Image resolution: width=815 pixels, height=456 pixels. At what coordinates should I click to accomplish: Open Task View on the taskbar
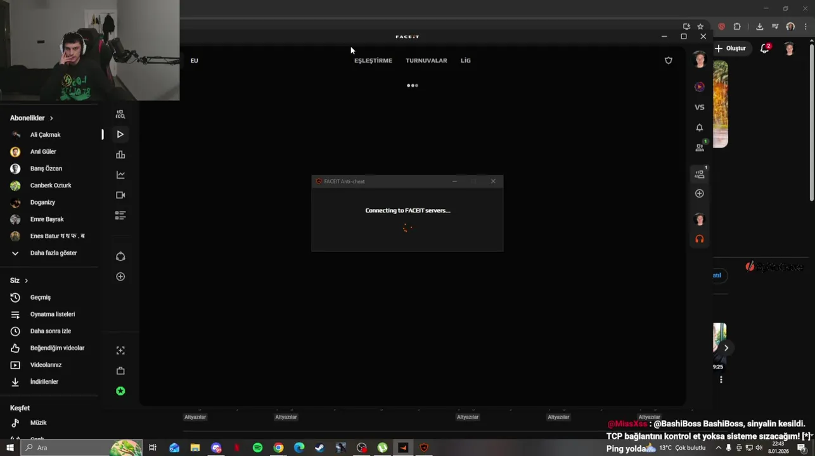pyautogui.click(x=152, y=448)
